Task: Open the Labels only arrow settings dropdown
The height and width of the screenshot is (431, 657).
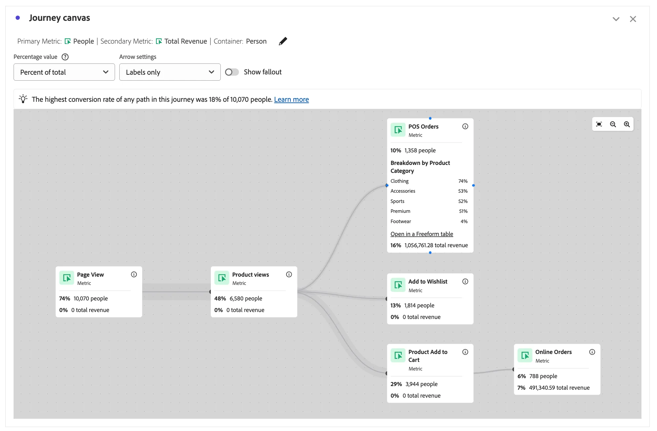Action: tap(170, 72)
